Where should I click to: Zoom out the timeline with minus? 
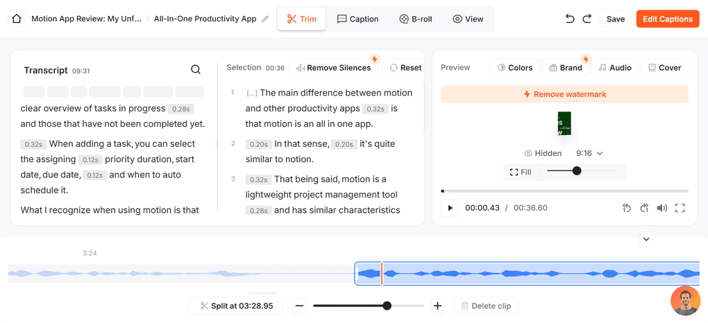pyautogui.click(x=299, y=306)
